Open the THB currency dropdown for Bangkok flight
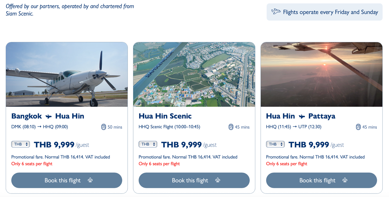Viewport: 389px width, 197px height. click(x=21, y=144)
